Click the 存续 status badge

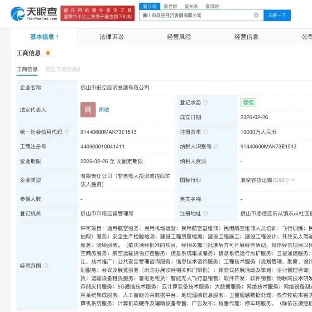click(248, 102)
